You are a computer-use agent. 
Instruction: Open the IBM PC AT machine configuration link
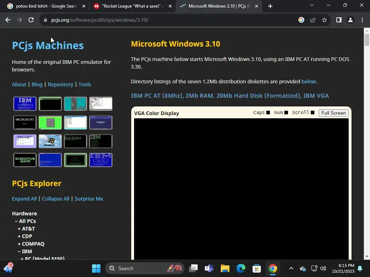pyautogui.click(x=230, y=96)
